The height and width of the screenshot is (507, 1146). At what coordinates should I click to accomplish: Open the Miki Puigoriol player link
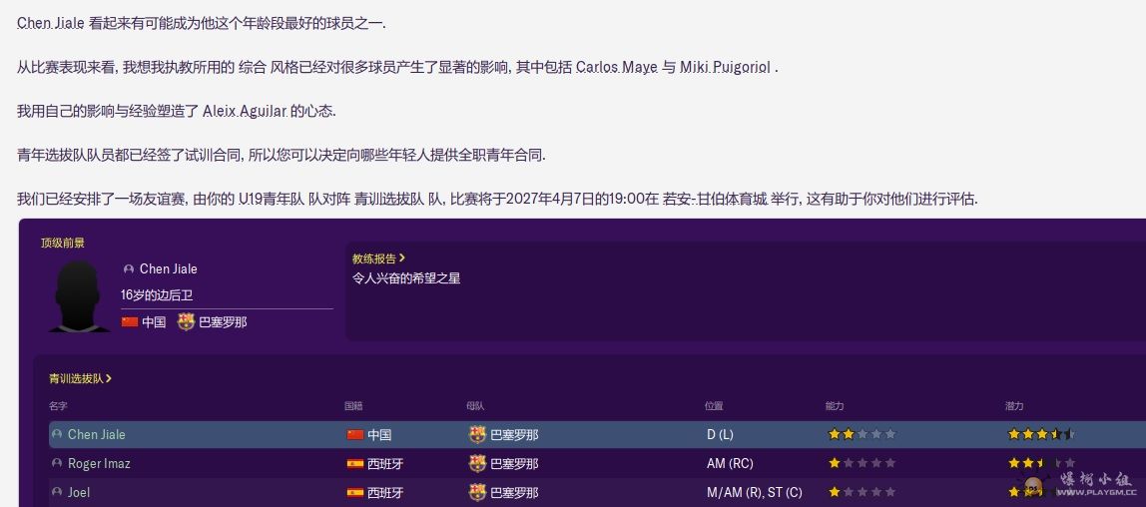(x=725, y=68)
